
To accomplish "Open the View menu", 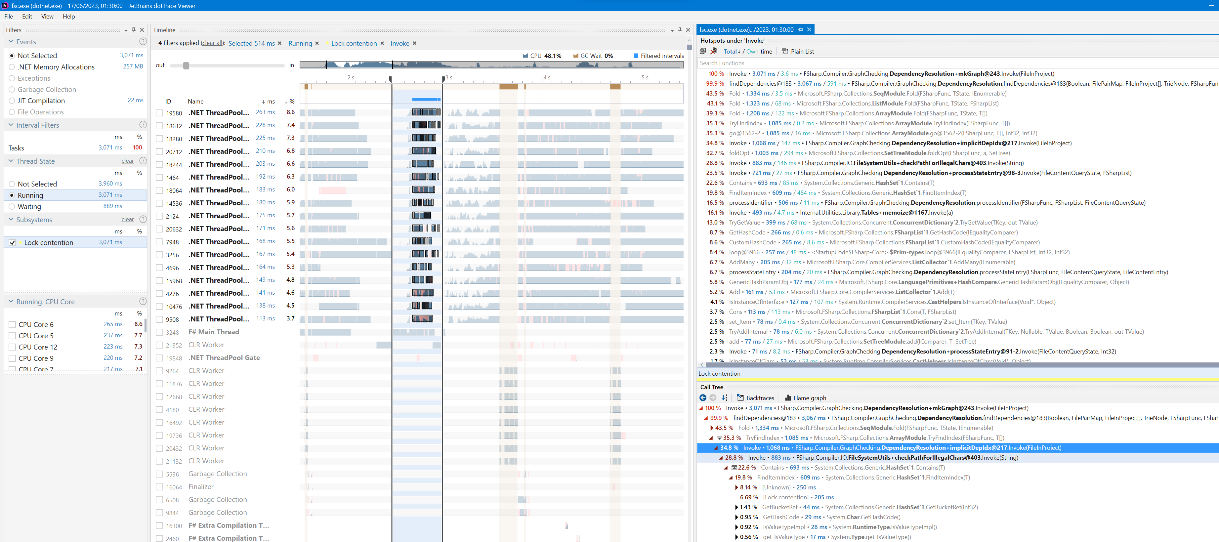I will [47, 16].
